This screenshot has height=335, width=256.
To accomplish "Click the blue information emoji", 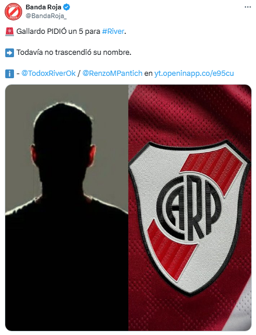I will pos(9,74).
